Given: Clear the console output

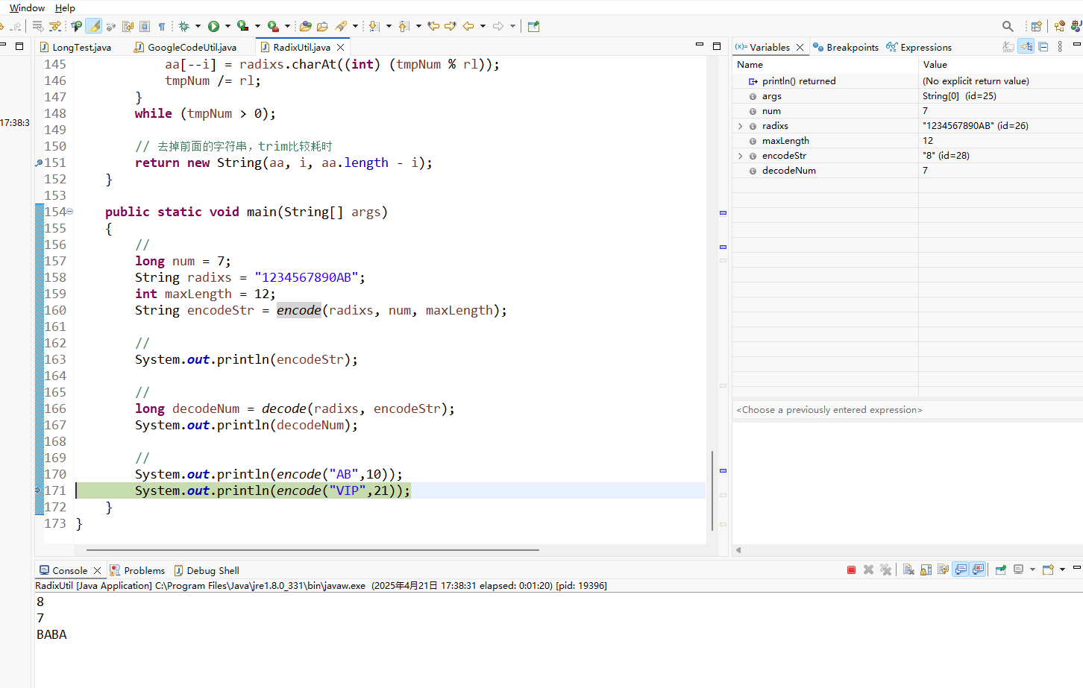Looking at the screenshot, I should pos(908,569).
